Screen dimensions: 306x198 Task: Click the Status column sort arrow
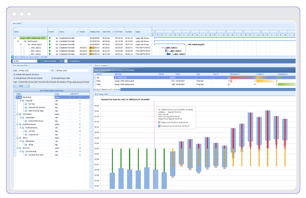click(x=78, y=32)
